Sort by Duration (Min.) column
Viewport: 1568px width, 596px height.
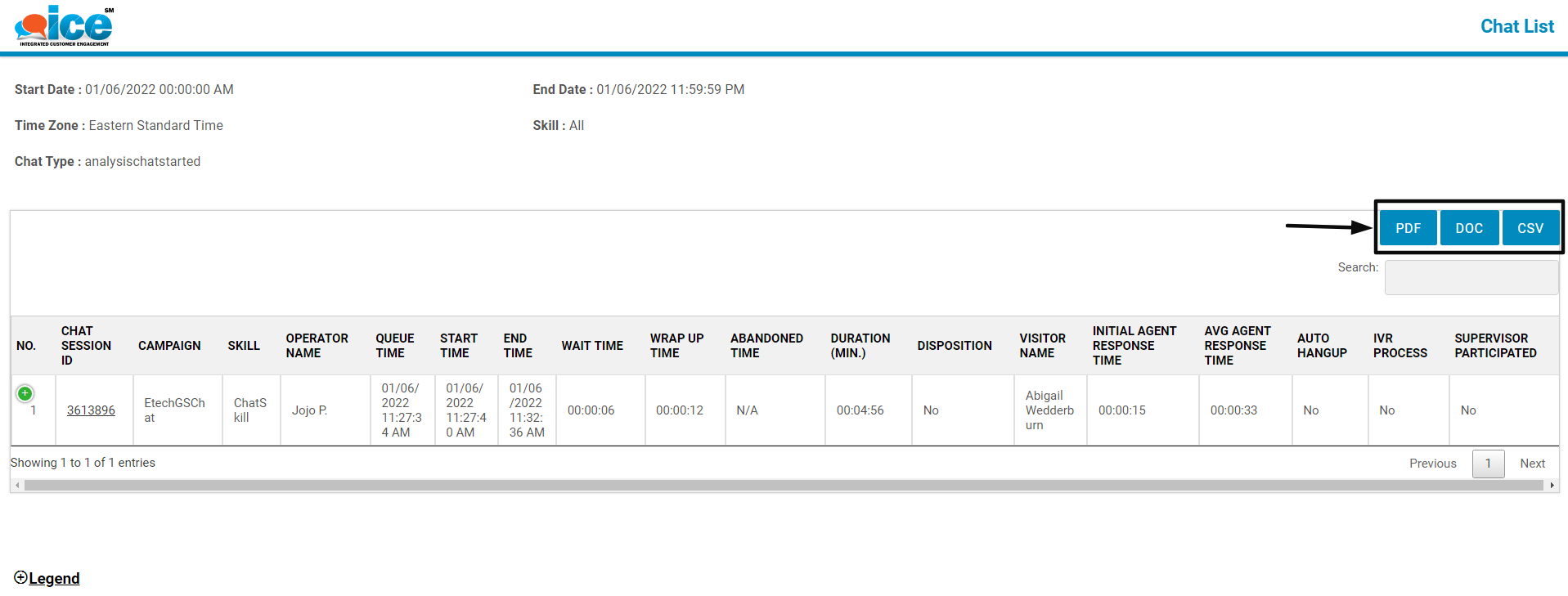[860, 346]
